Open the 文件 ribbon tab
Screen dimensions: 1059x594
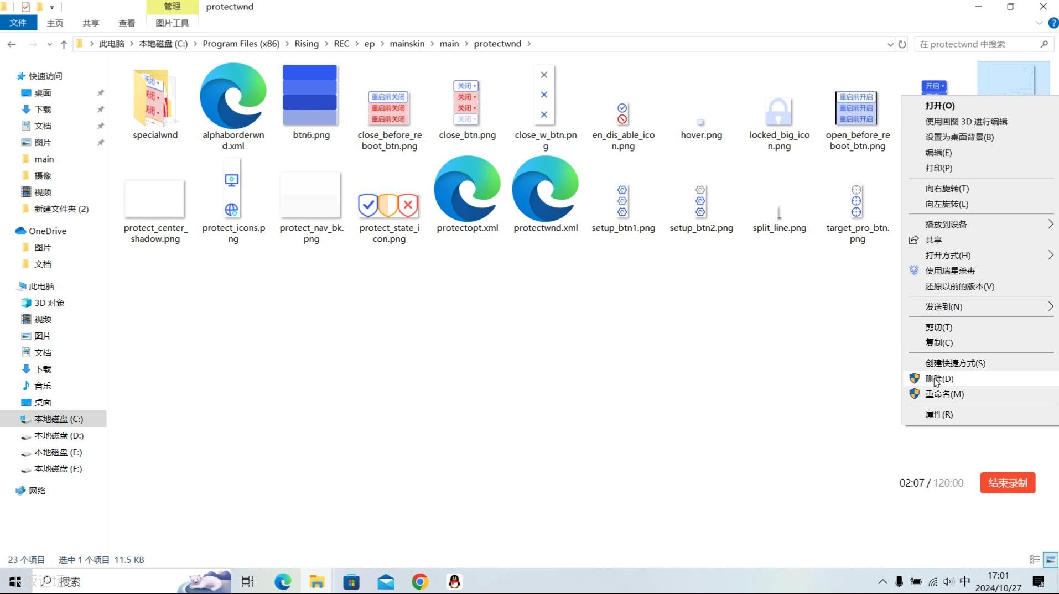18,23
